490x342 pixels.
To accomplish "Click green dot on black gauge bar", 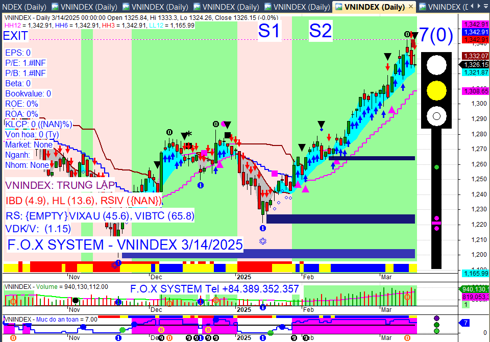I will [x=436, y=167].
